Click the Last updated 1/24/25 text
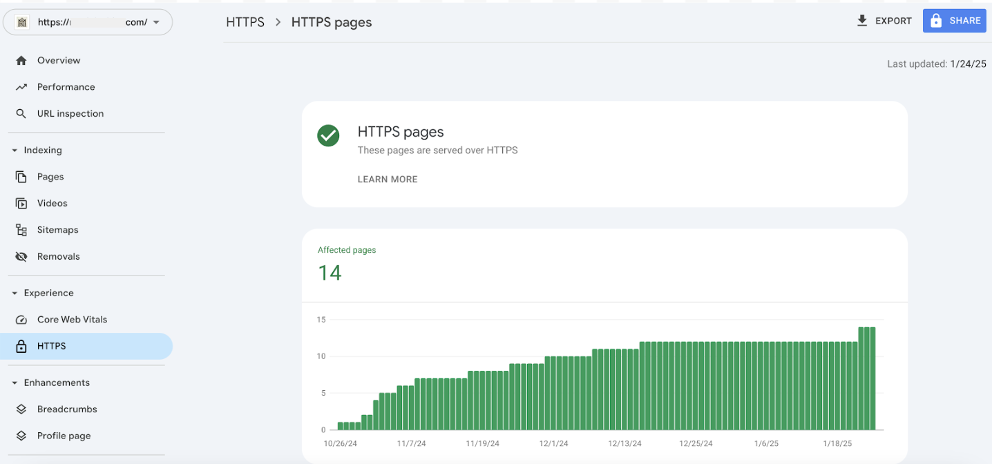This screenshot has width=992, height=464. point(937,64)
